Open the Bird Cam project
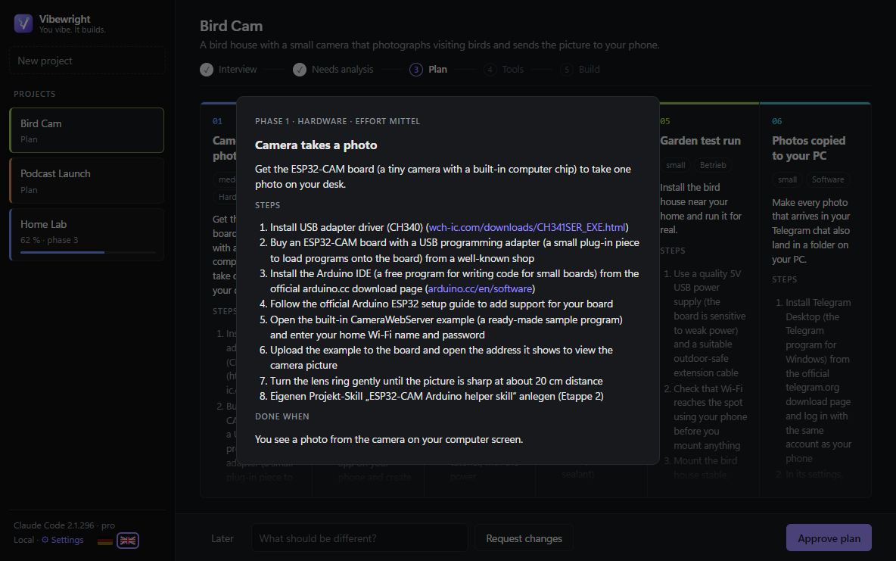 pyautogui.click(x=87, y=130)
